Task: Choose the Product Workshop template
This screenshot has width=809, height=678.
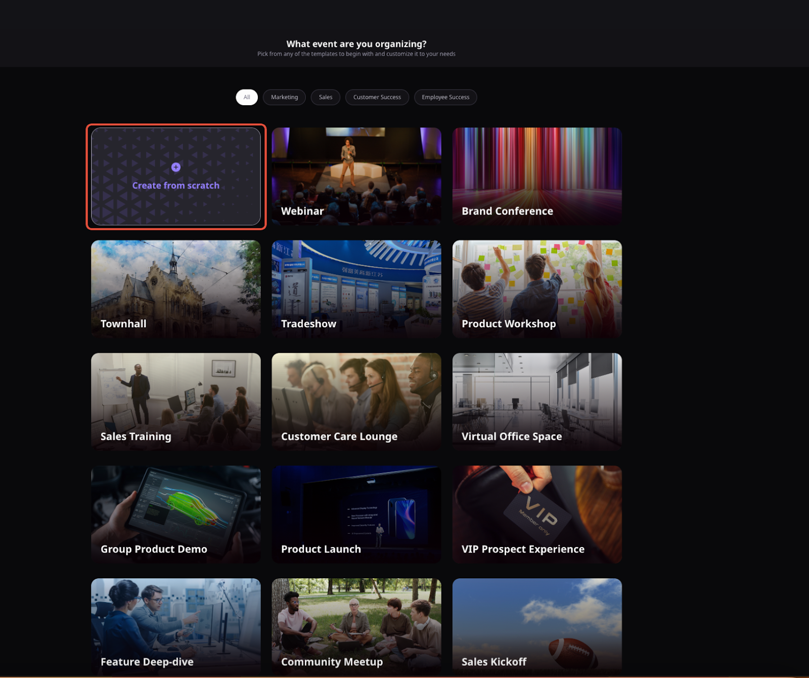Action: click(537, 288)
